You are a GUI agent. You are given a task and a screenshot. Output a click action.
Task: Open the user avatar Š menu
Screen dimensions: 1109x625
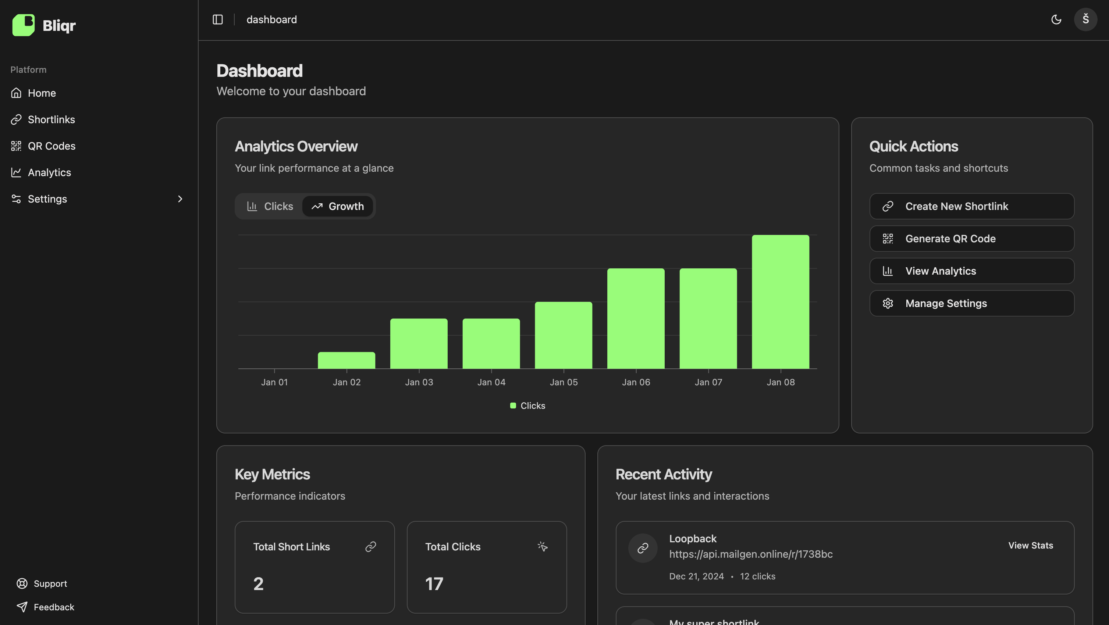tap(1085, 19)
